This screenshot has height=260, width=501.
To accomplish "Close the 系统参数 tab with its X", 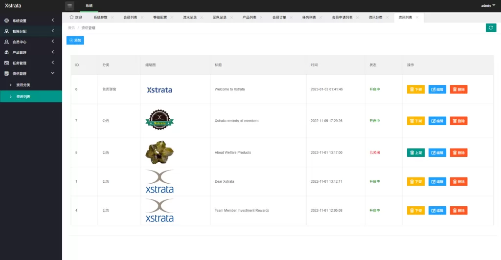I will (x=112, y=18).
